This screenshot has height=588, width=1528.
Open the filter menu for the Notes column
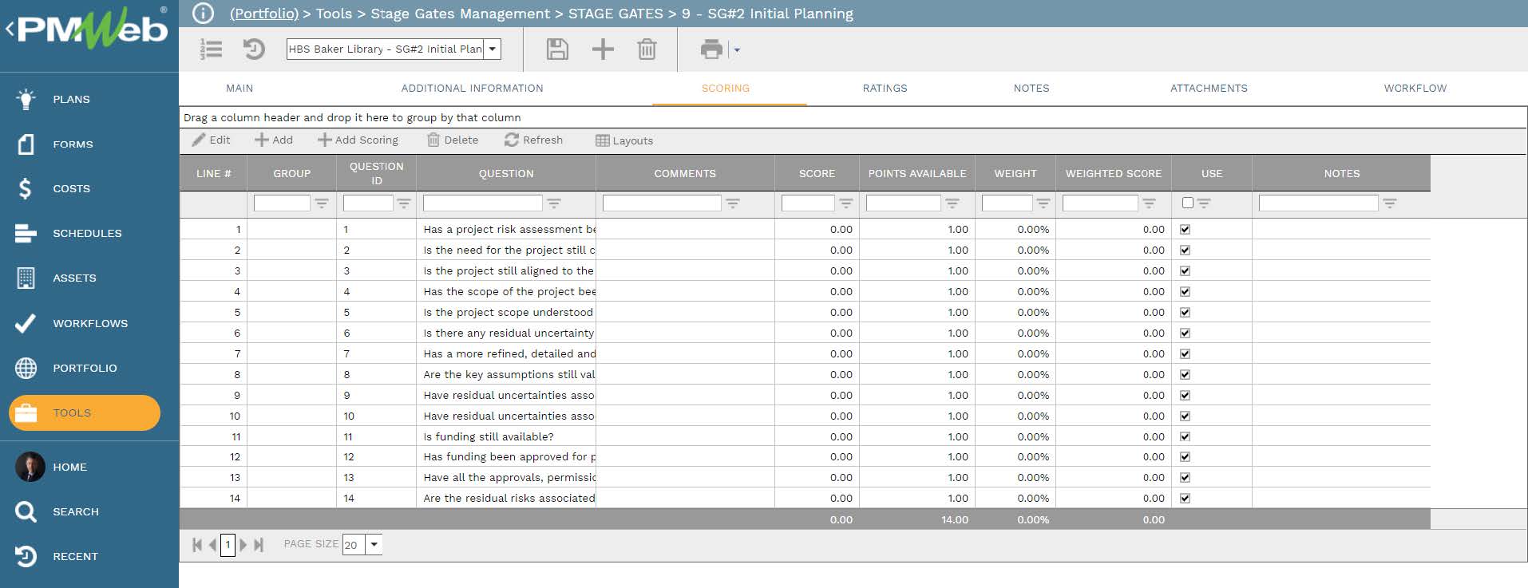click(x=1390, y=203)
